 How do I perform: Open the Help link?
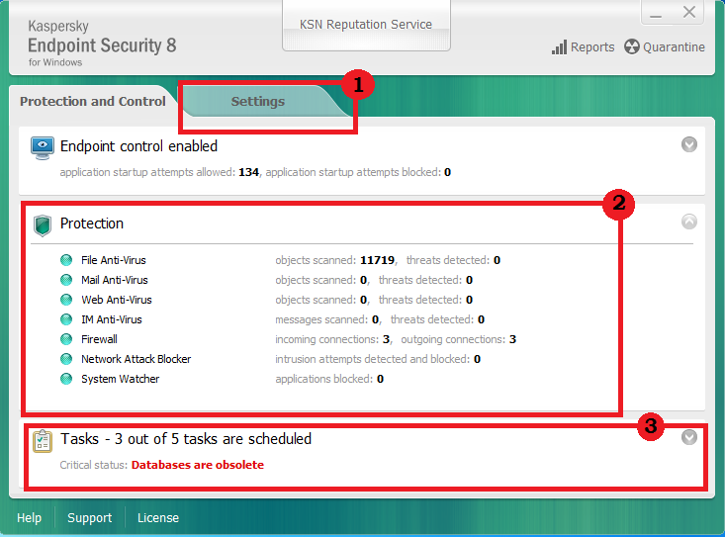pos(30,518)
